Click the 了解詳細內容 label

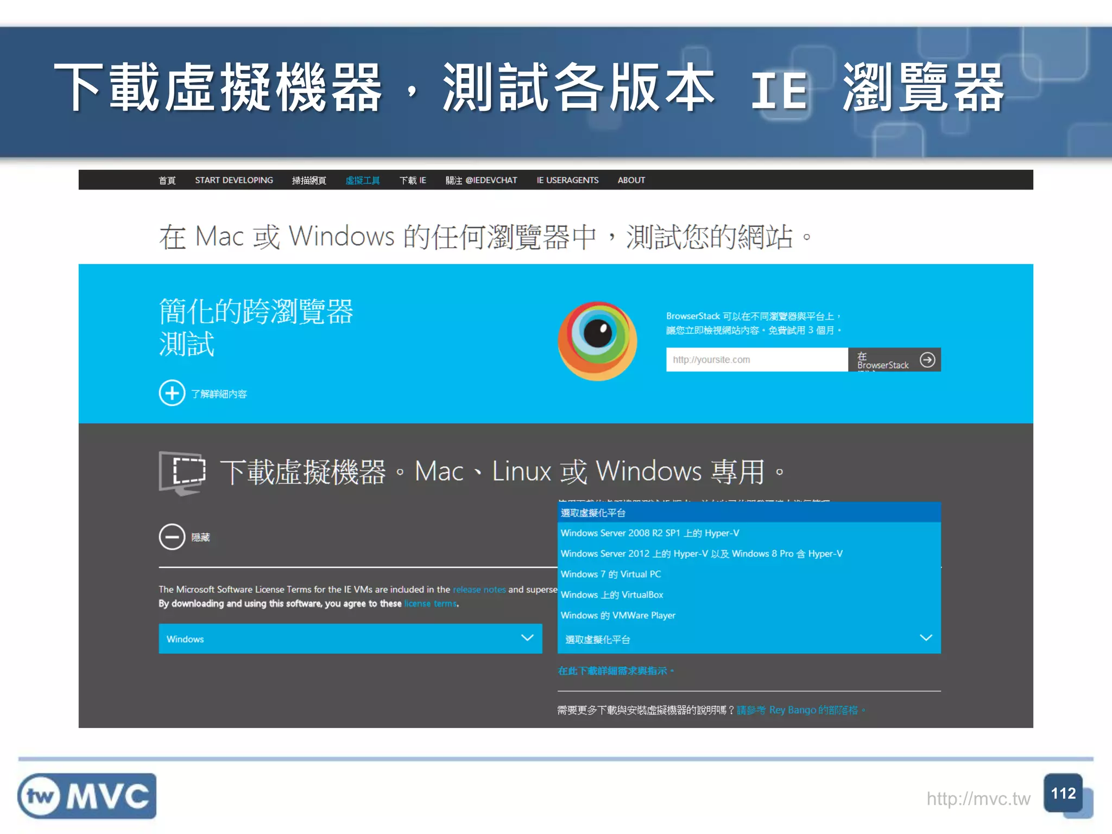(x=219, y=394)
